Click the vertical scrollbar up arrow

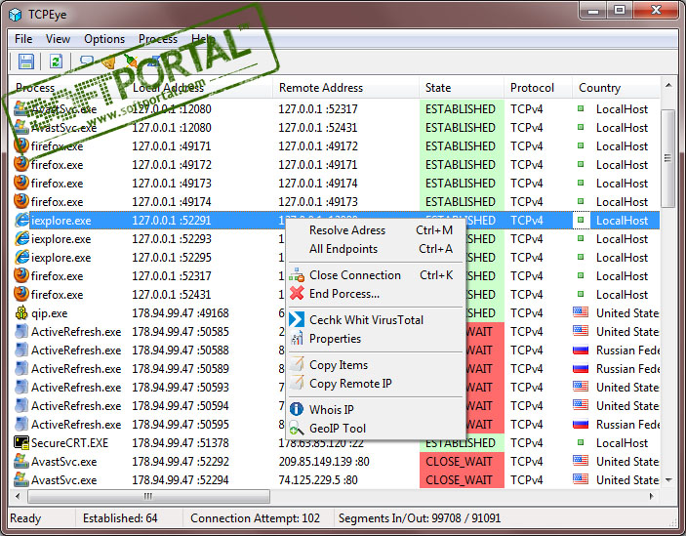668,85
